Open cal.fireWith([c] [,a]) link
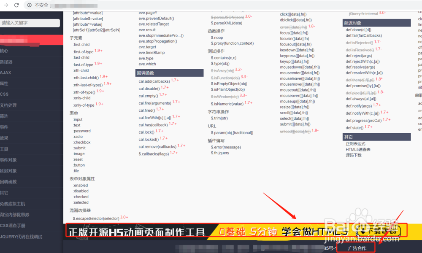 click(155, 118)
